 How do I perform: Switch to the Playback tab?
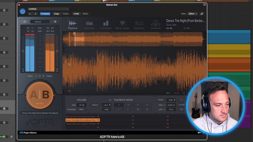[x=72, y=24]
